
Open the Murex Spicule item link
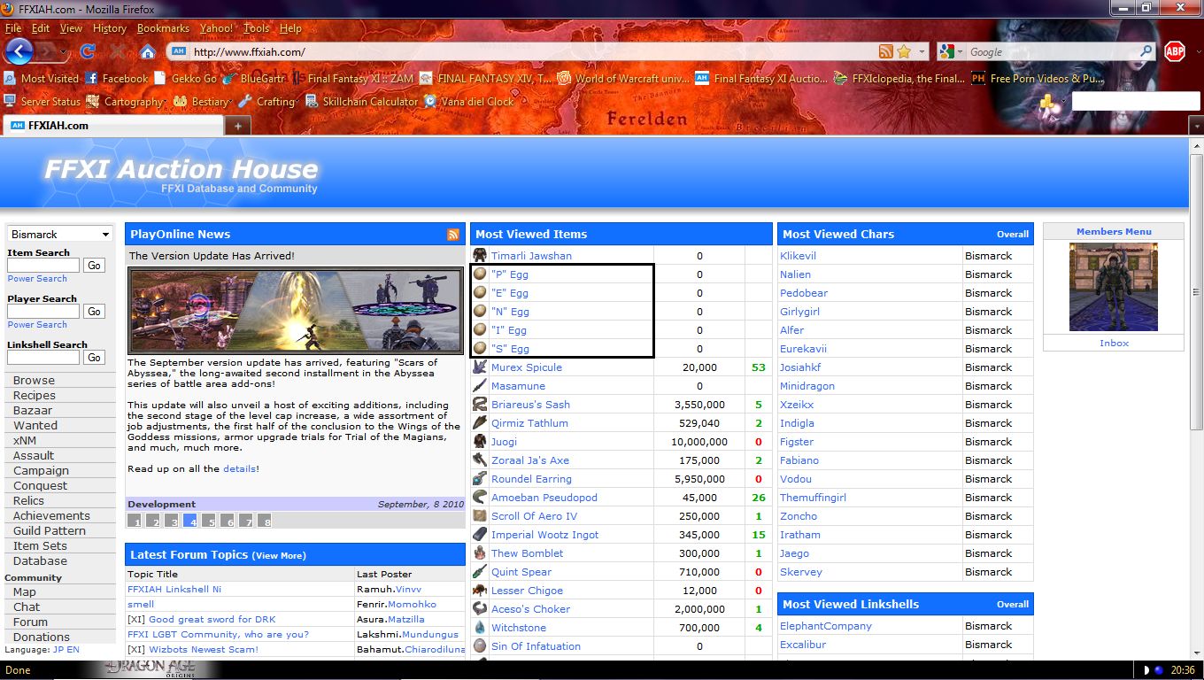[527, 367]
